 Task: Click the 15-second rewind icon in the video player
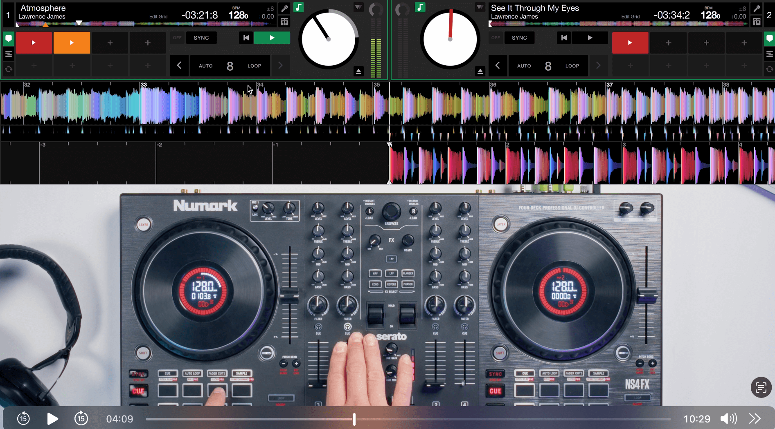click(23, 418)
